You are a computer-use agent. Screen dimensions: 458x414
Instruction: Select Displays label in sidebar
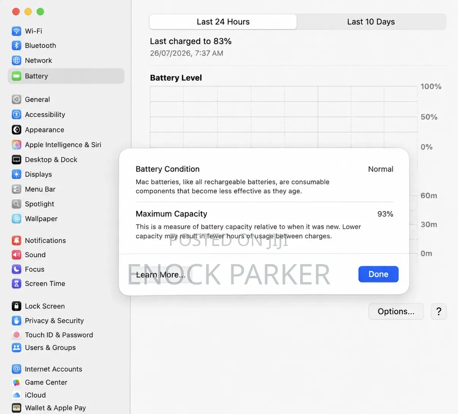click(38, 174)
